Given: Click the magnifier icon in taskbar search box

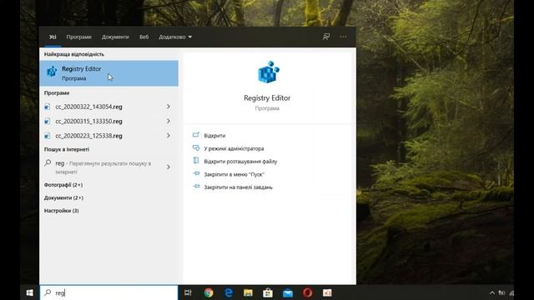Looking at the screenshot, I should (48, 292).
